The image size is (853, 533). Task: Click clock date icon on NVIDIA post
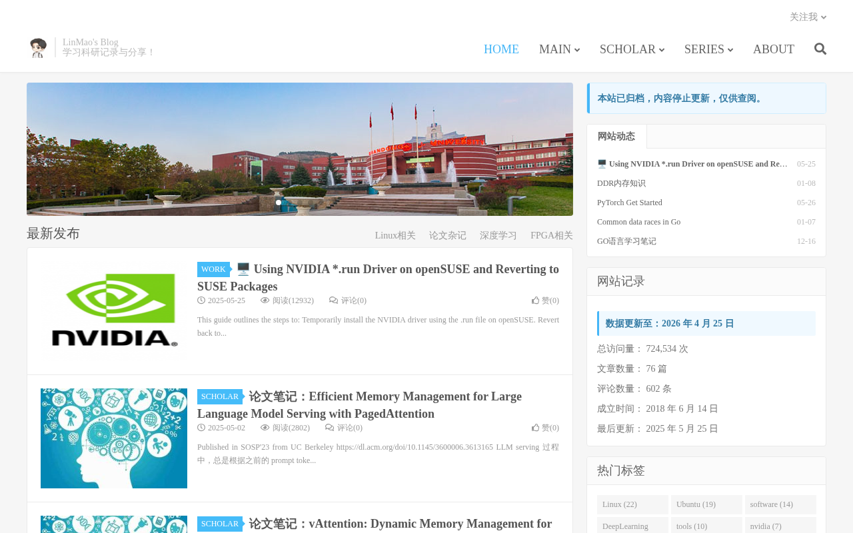201,300
